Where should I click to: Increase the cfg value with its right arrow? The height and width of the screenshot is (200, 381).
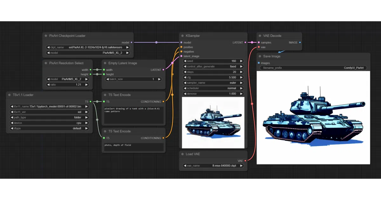[x=241, y=77]
